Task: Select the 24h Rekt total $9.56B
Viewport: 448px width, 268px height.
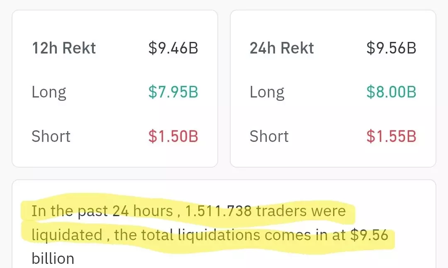Action: point(391,48)
